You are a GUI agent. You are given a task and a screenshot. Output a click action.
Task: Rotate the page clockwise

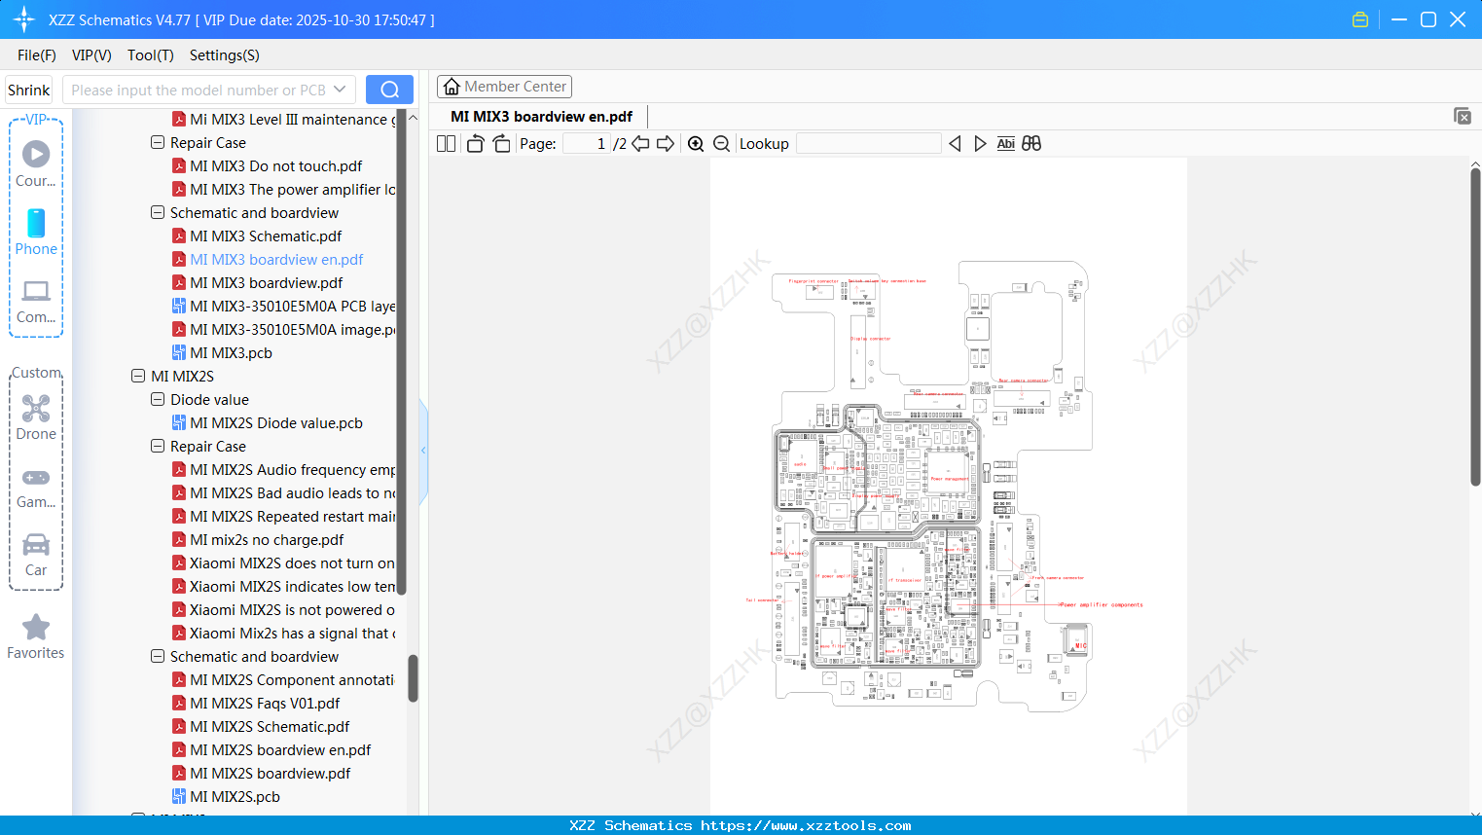[501, 144]
